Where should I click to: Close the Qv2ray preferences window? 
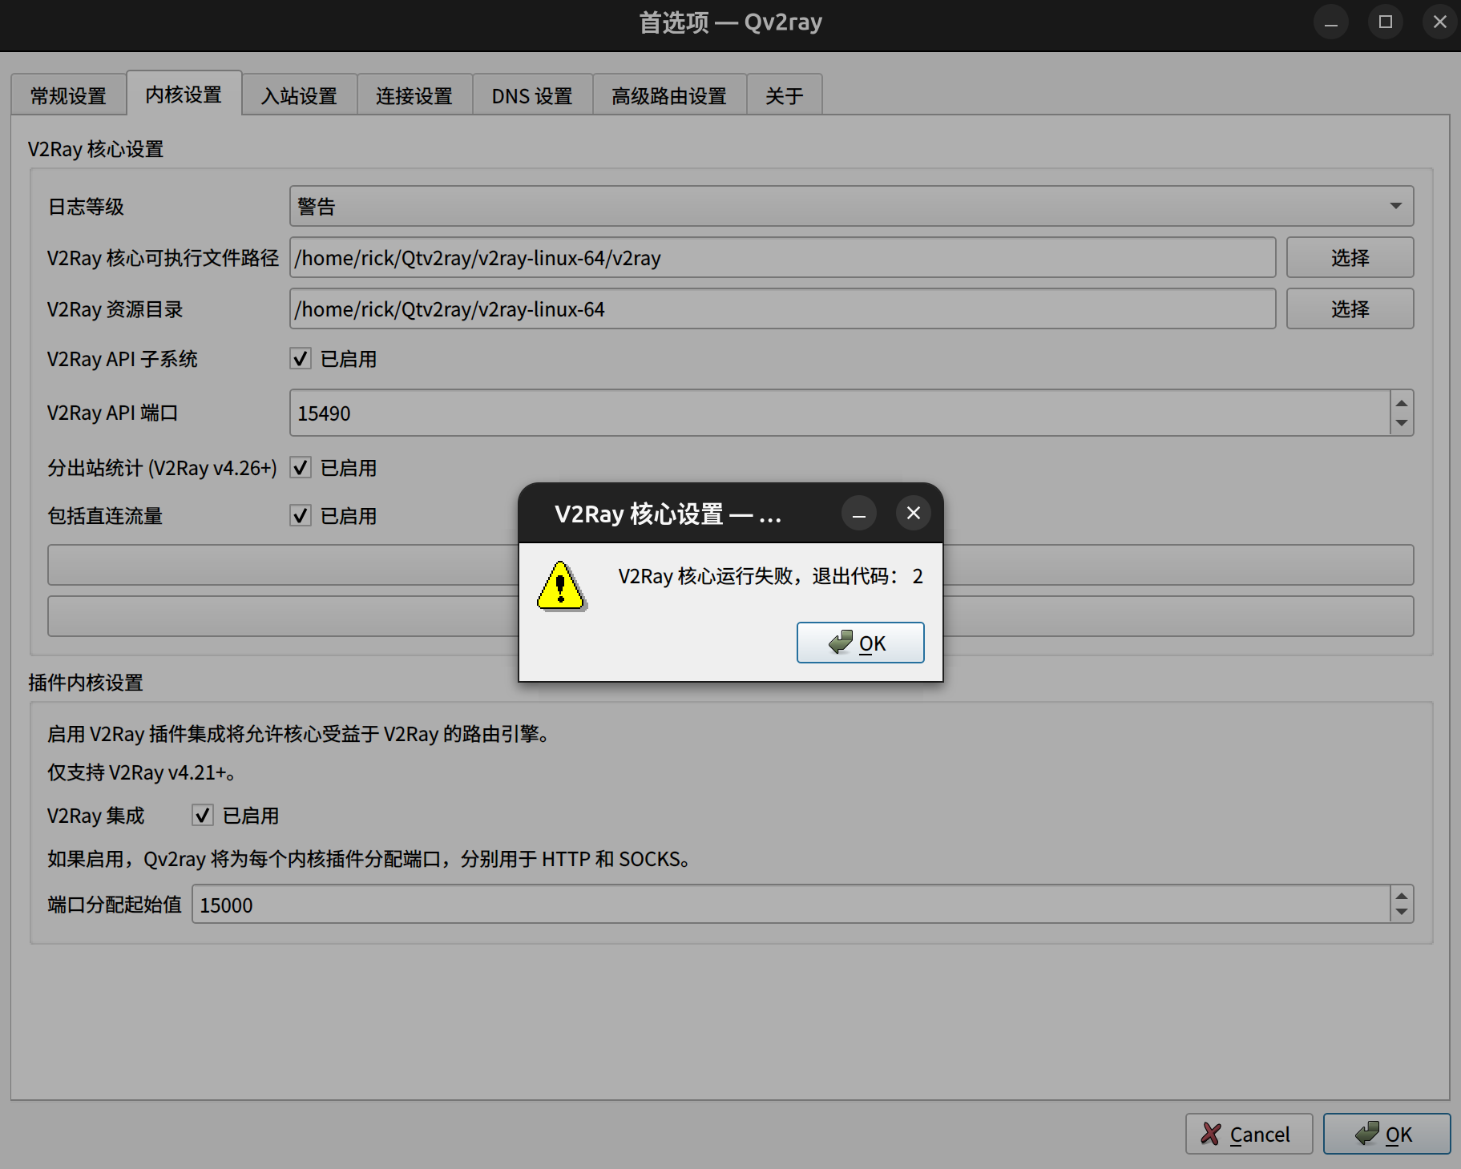(1440, 22)
